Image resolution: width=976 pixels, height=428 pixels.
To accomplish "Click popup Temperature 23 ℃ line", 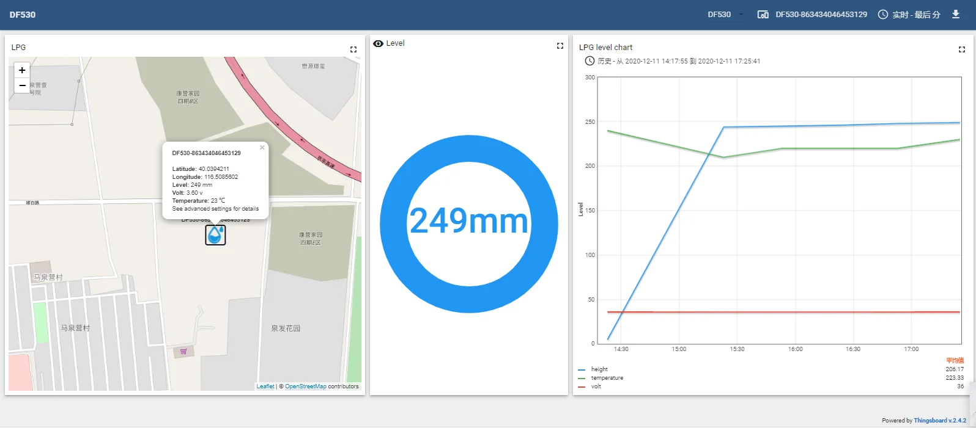I will tap(199, 201).
